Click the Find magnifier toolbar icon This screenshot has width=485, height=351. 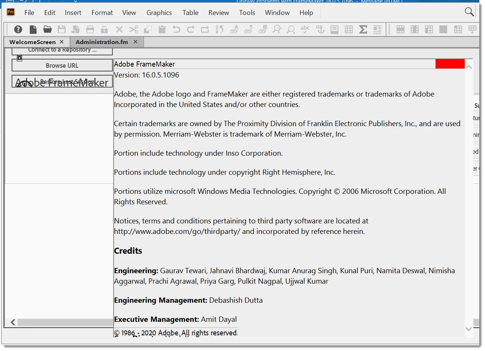(291, 29)
